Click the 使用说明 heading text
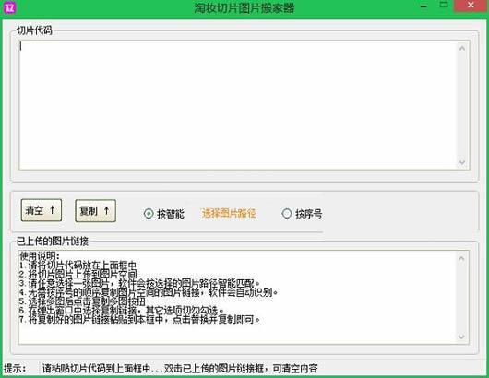The image size is (489, 378). click(40, 256)
